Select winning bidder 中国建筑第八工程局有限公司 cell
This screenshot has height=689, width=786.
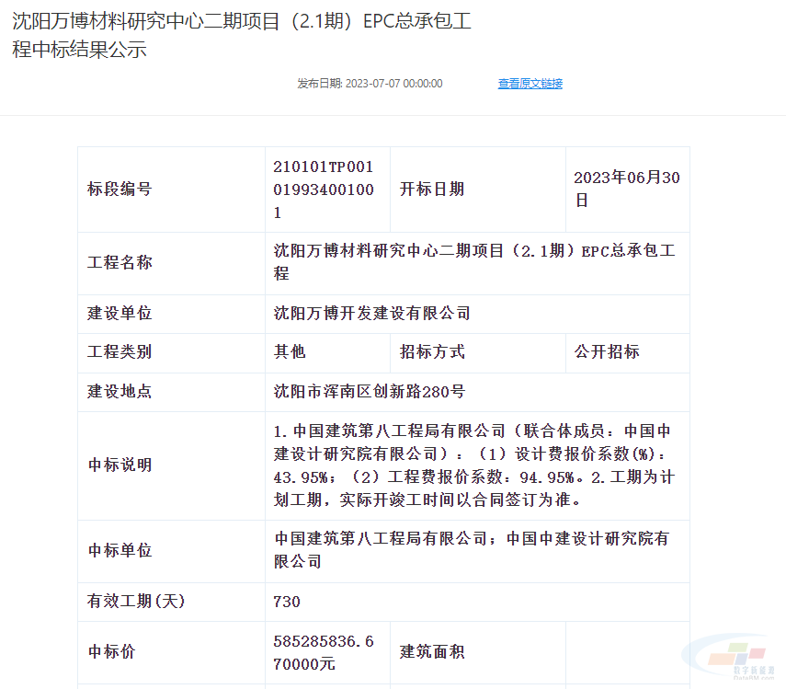pyautogui.click(x=477, y=551)
